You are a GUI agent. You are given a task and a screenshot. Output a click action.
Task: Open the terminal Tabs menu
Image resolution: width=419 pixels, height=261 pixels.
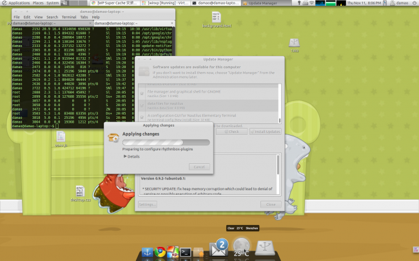pos(84,17)
